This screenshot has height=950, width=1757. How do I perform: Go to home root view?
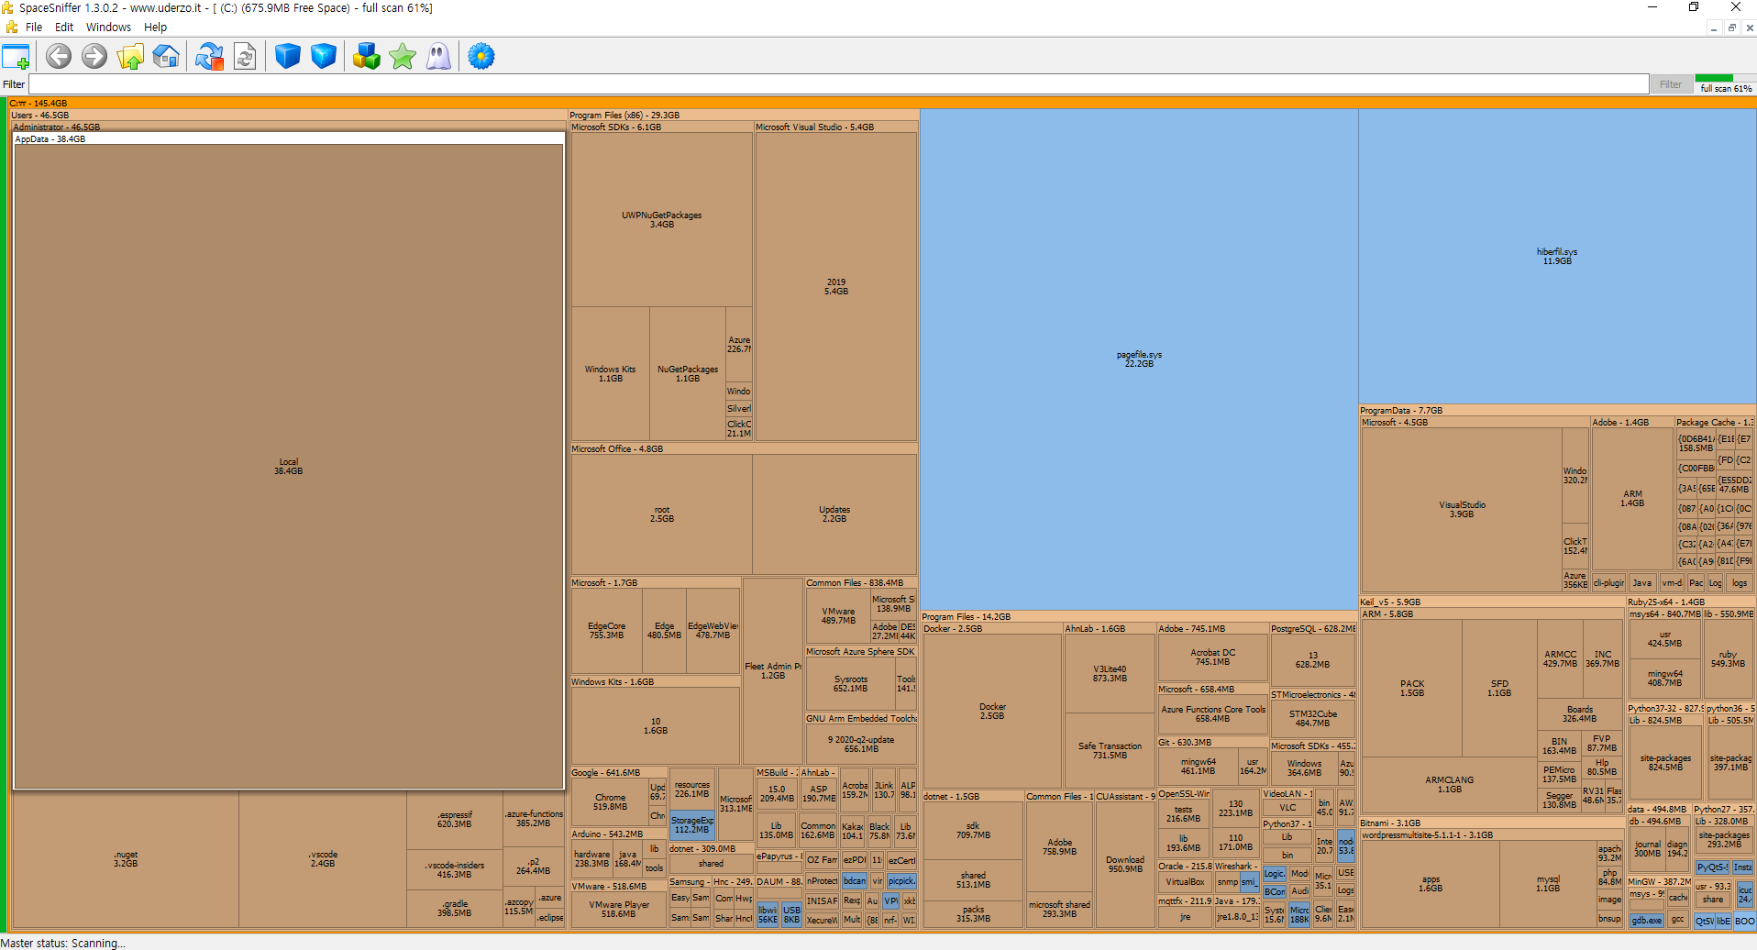pyautogui.click(x=166, y=57)
